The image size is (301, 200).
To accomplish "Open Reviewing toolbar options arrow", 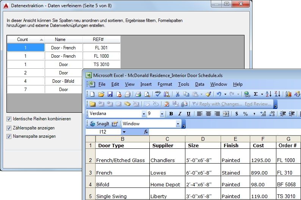I will tap(276, 104).
